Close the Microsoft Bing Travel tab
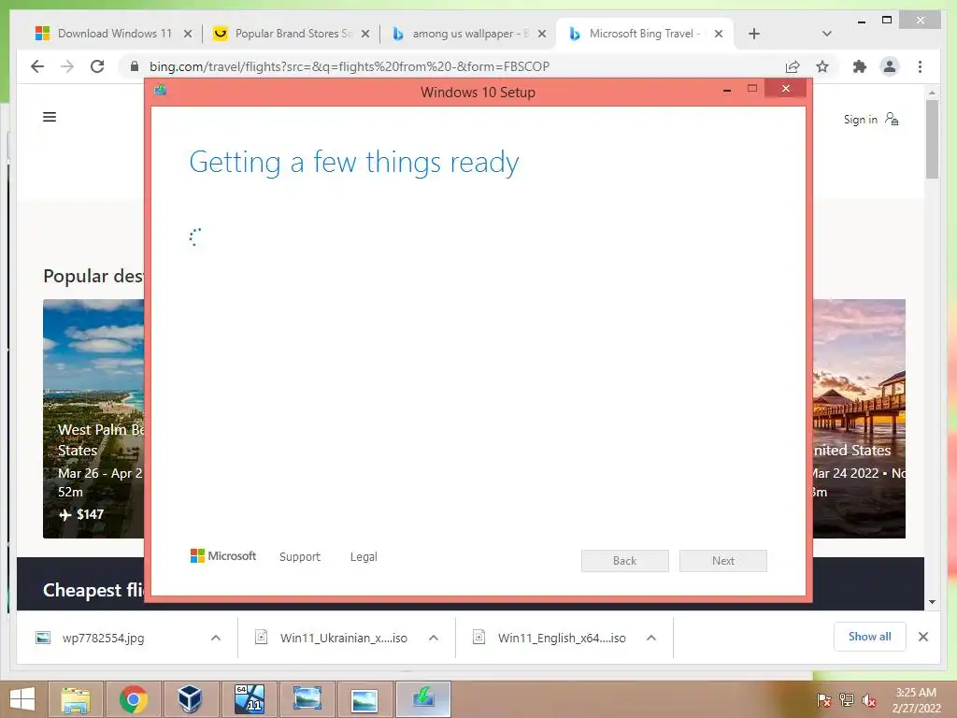 (719, 34)
